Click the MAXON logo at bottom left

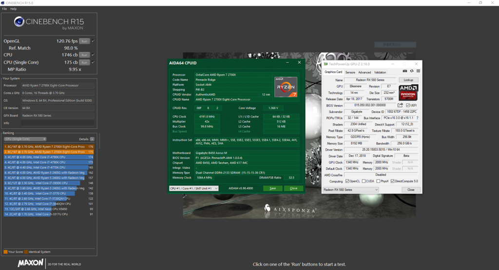click(31, 263)
